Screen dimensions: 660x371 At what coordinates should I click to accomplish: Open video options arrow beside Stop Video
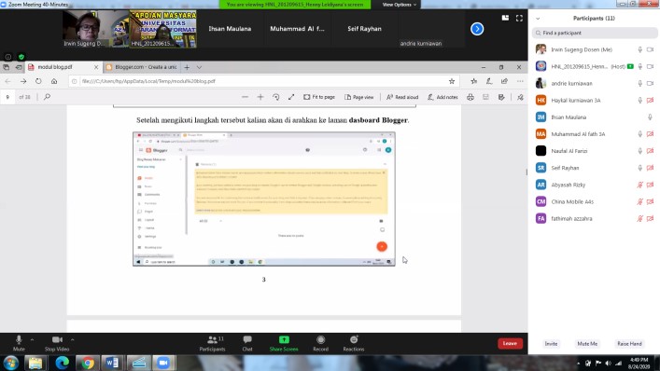coord(73,339)
